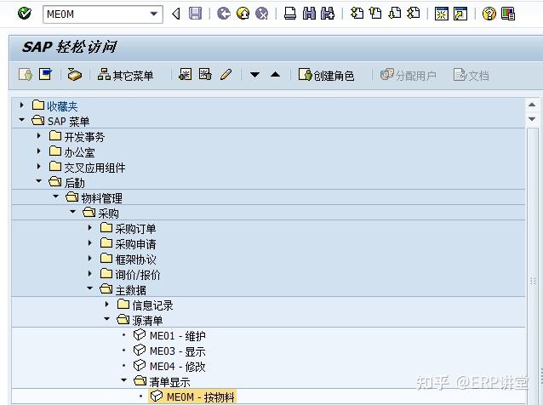The width and height of the screenshot is (543, 405).
Task: Click the left triangle beside the command field
Action: (176, 14)
